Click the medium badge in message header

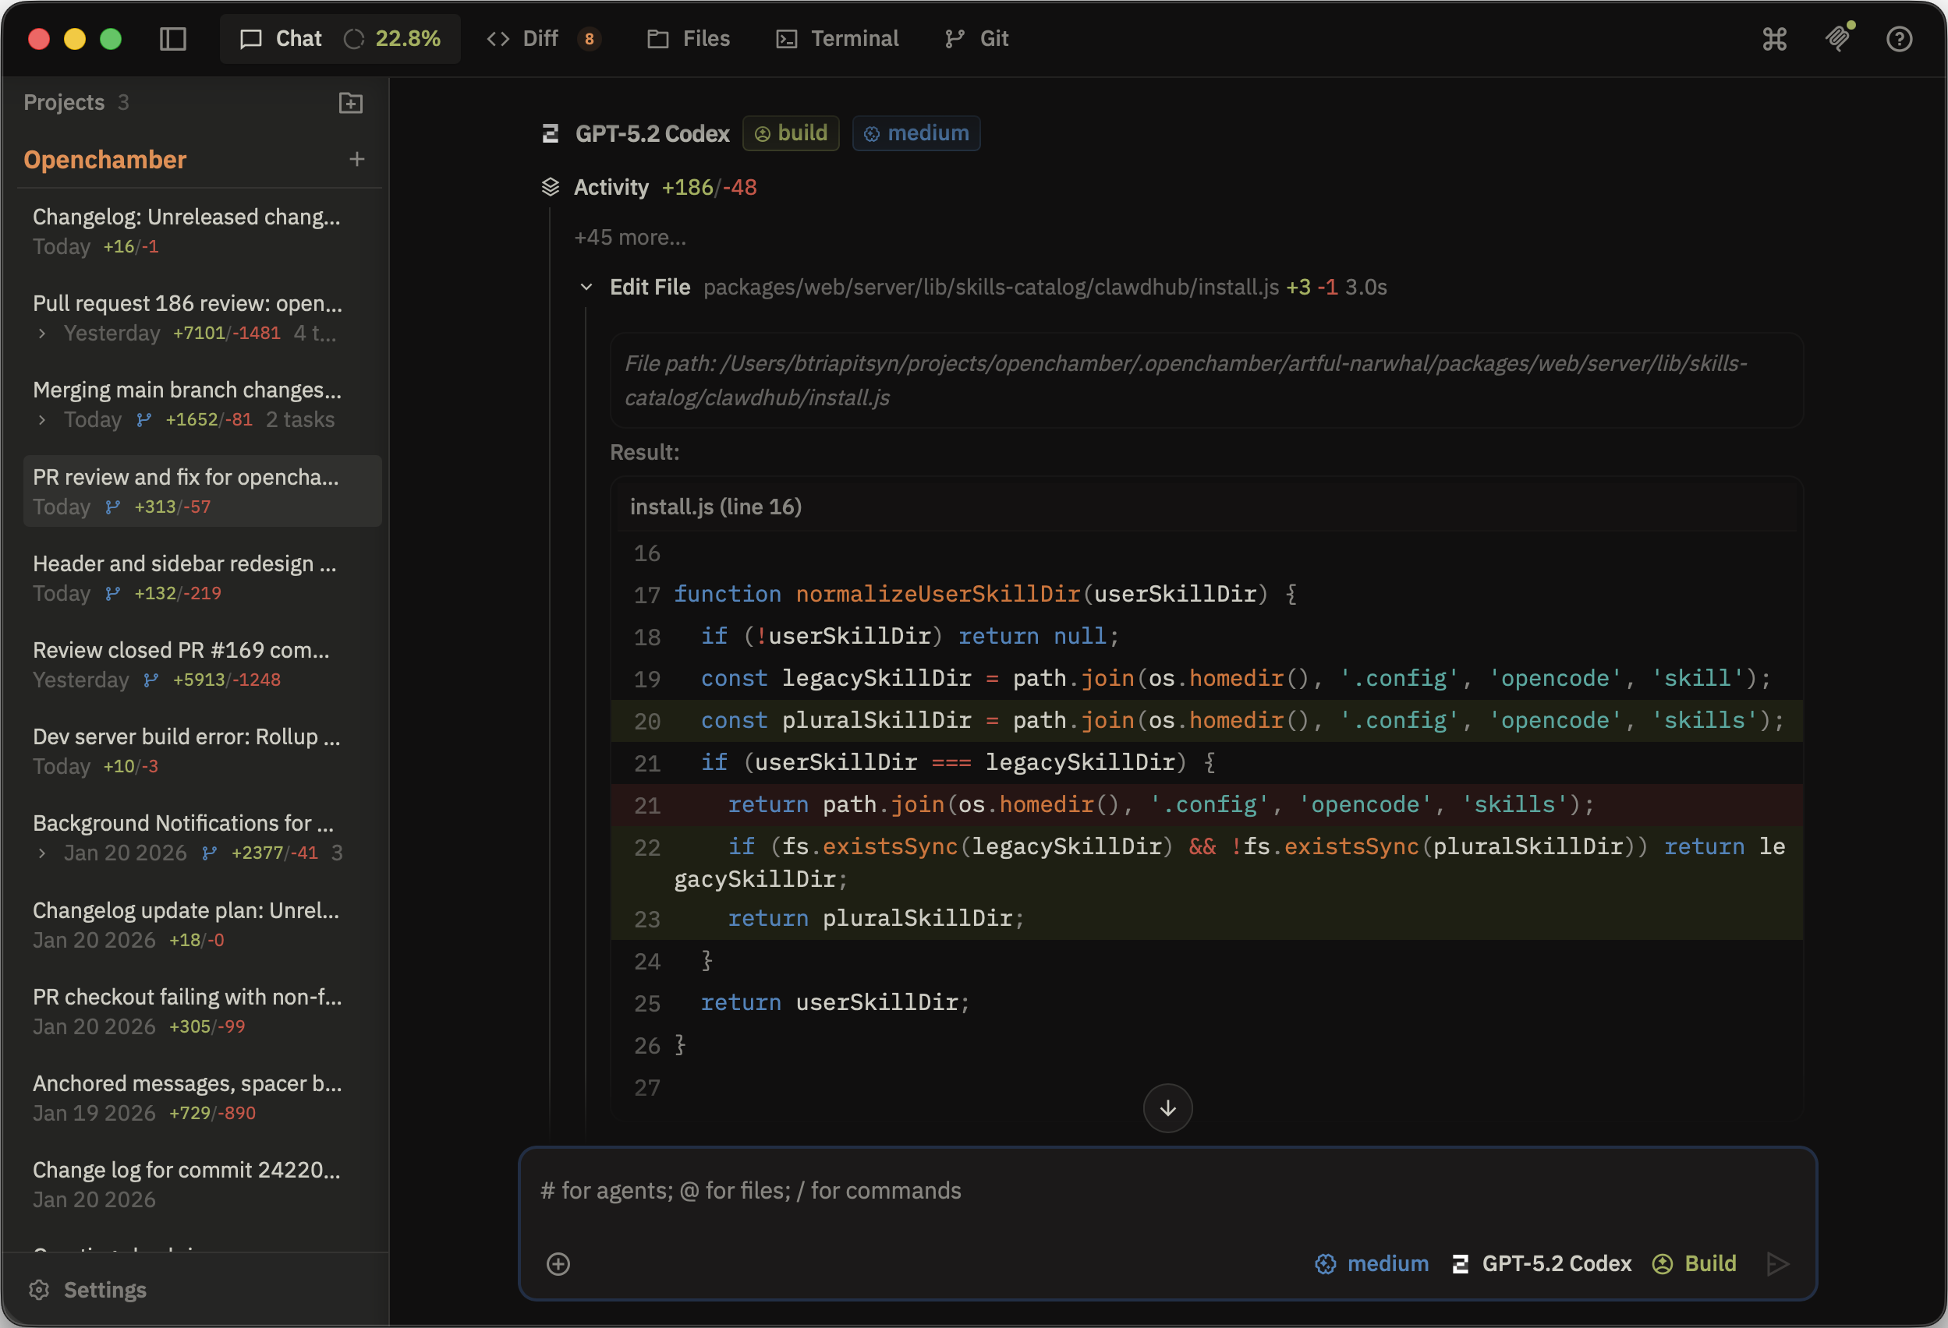[916, 133]
